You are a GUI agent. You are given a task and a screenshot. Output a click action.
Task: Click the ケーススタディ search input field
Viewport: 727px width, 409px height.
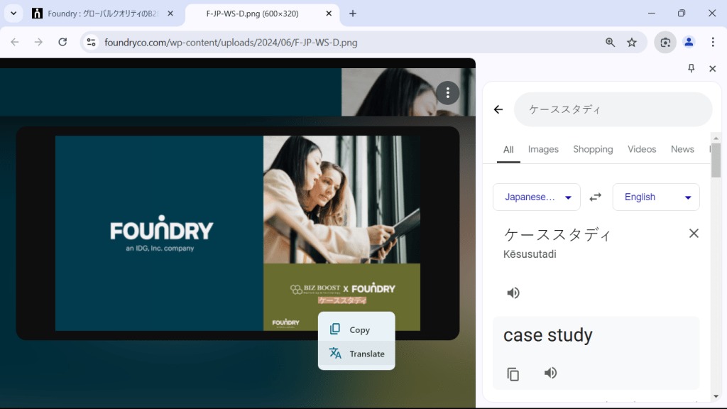tap(612, 109)
